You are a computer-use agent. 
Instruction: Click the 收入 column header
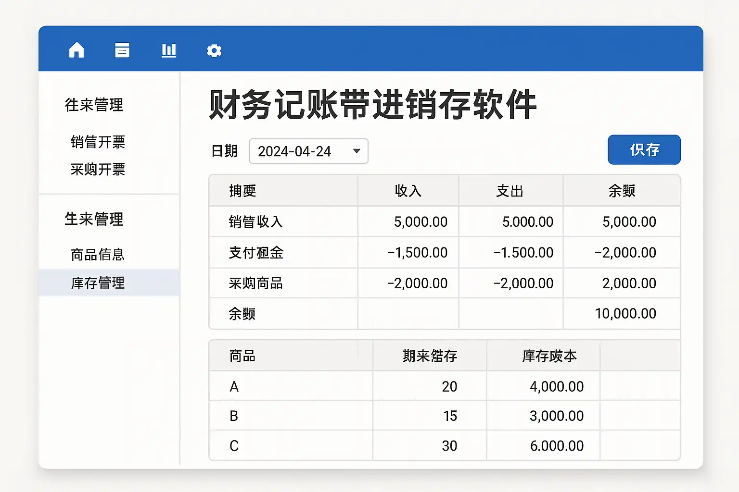click(408, 191)
